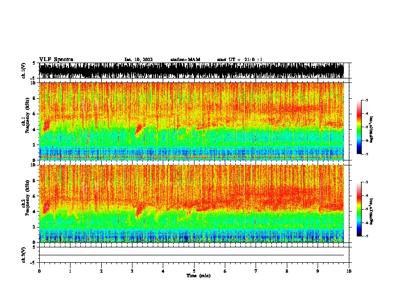393x304 pixels.
Task: Click the date label "Jan. 10, 2022"
Action: point(138,60)
